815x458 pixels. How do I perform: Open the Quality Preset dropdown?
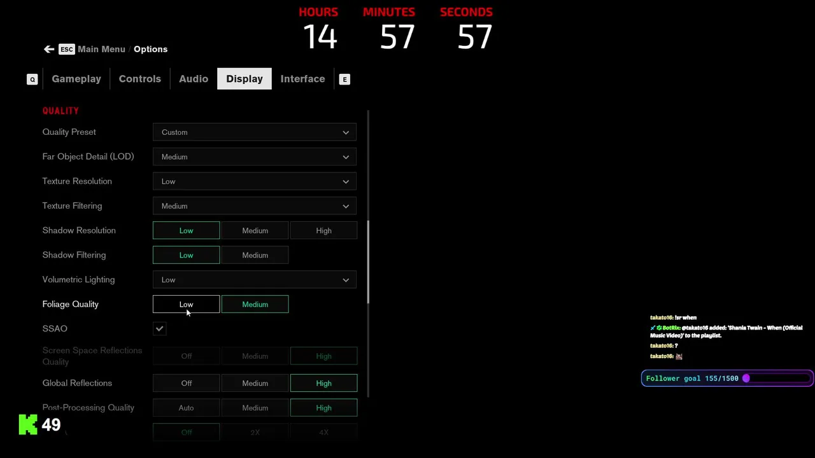(x=255, y=132)
